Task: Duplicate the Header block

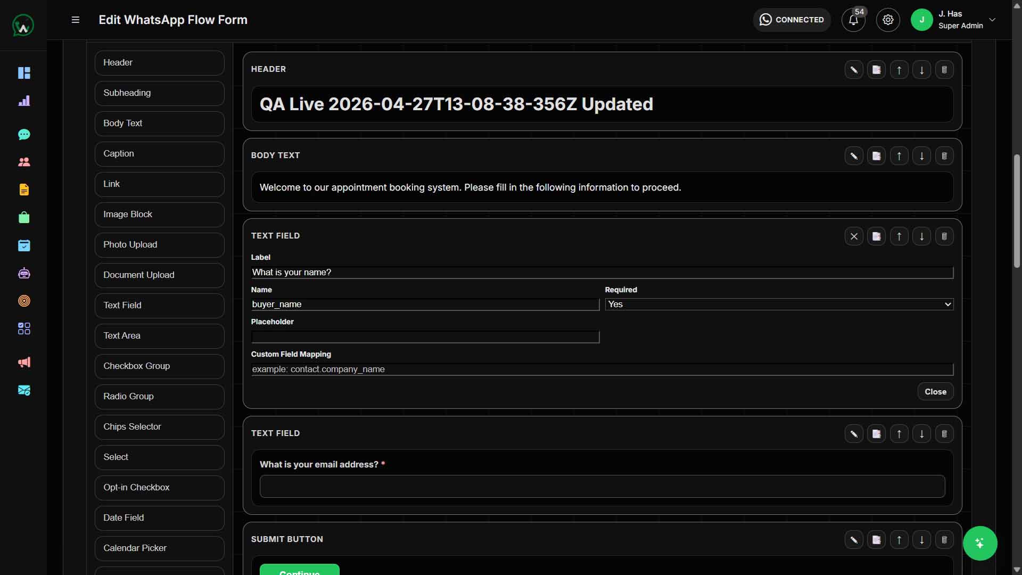Action: (876, 70)
